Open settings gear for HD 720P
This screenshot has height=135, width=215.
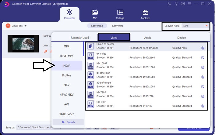pos(203,97)
